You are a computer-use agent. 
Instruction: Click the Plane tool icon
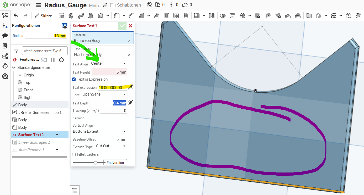click(309, 16)
